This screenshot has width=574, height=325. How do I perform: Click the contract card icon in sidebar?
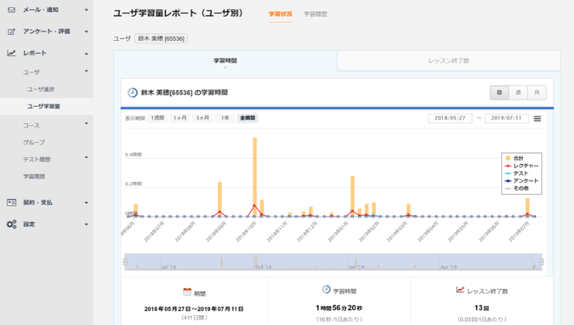[x=11, y=203]
